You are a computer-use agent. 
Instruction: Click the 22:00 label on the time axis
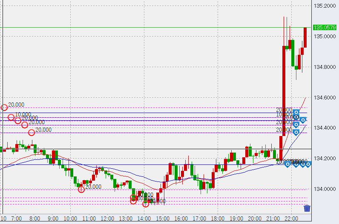291,218
